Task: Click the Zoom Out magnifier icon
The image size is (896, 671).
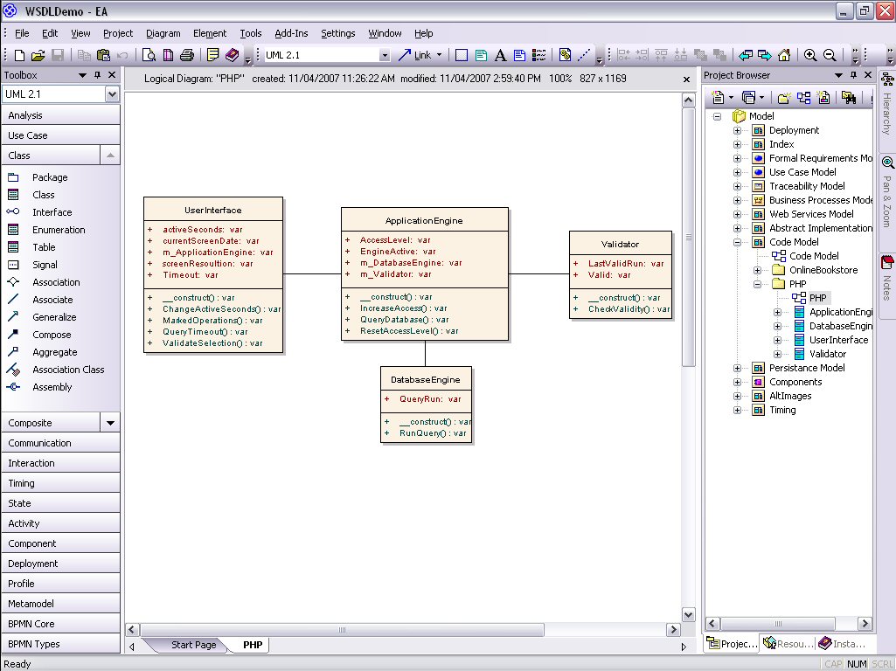Action: [x=830, y=55]
